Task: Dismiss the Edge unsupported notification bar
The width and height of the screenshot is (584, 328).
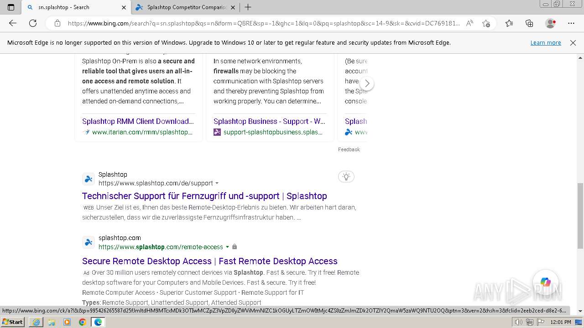Action: click(x=573, y=42)
